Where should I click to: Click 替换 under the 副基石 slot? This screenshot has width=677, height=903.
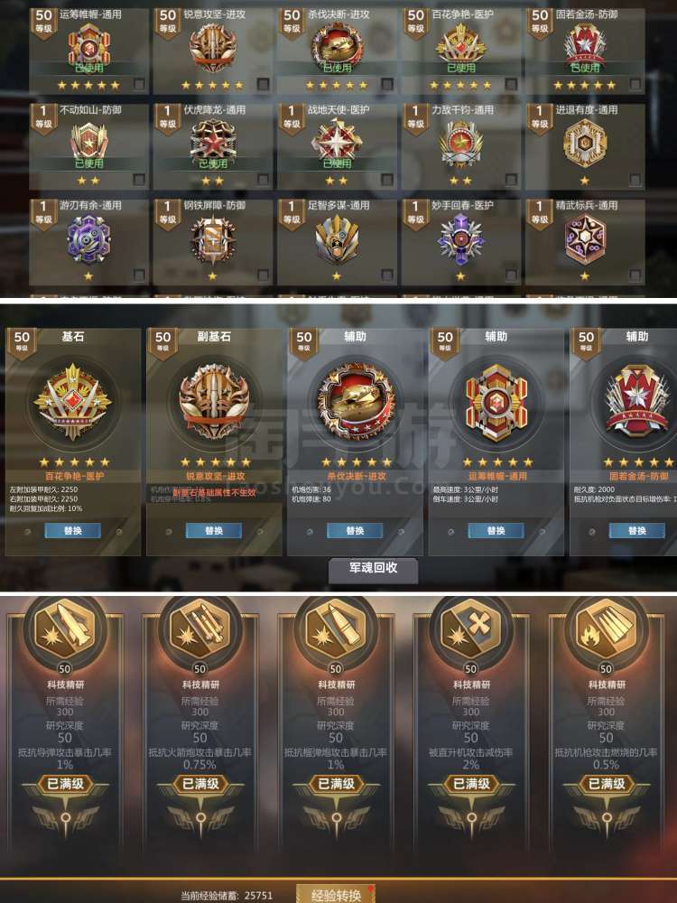pyautogui.click(x=214, y=530)
